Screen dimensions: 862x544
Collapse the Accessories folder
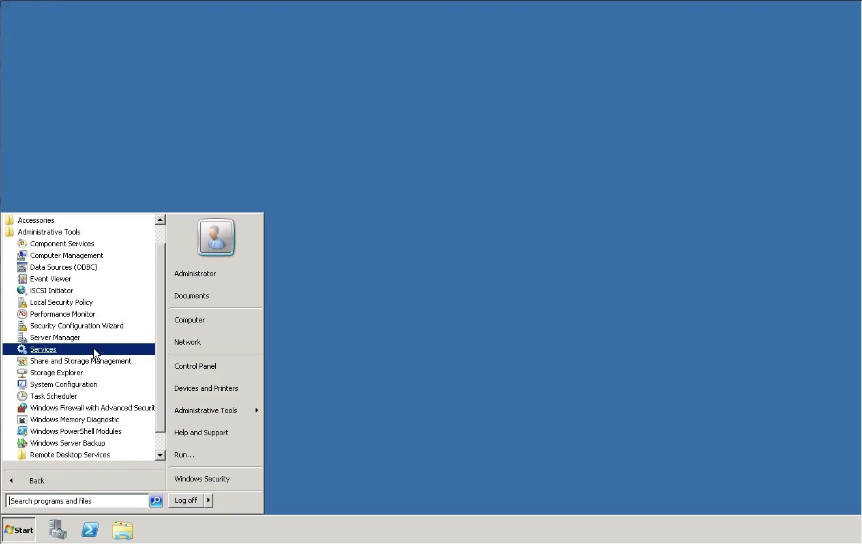click(x=9, y=220)
